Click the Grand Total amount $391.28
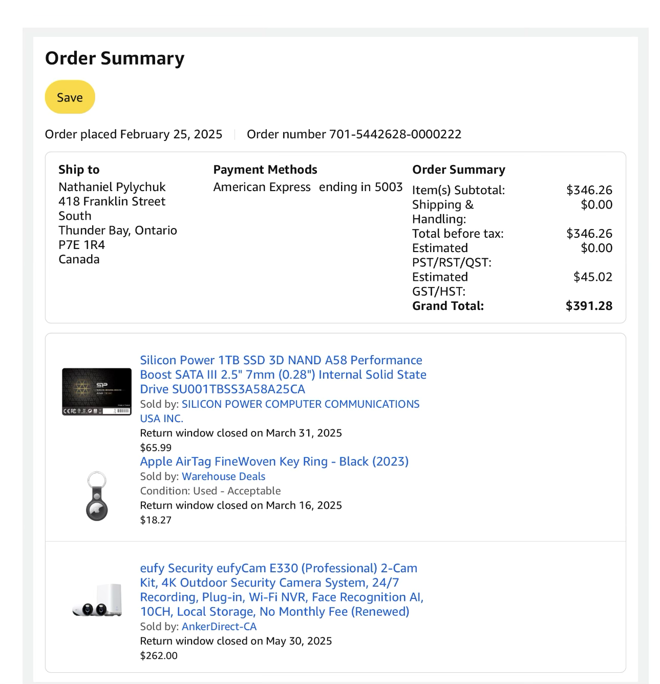This screenshot has width=660, height=684. click(589, 306)
